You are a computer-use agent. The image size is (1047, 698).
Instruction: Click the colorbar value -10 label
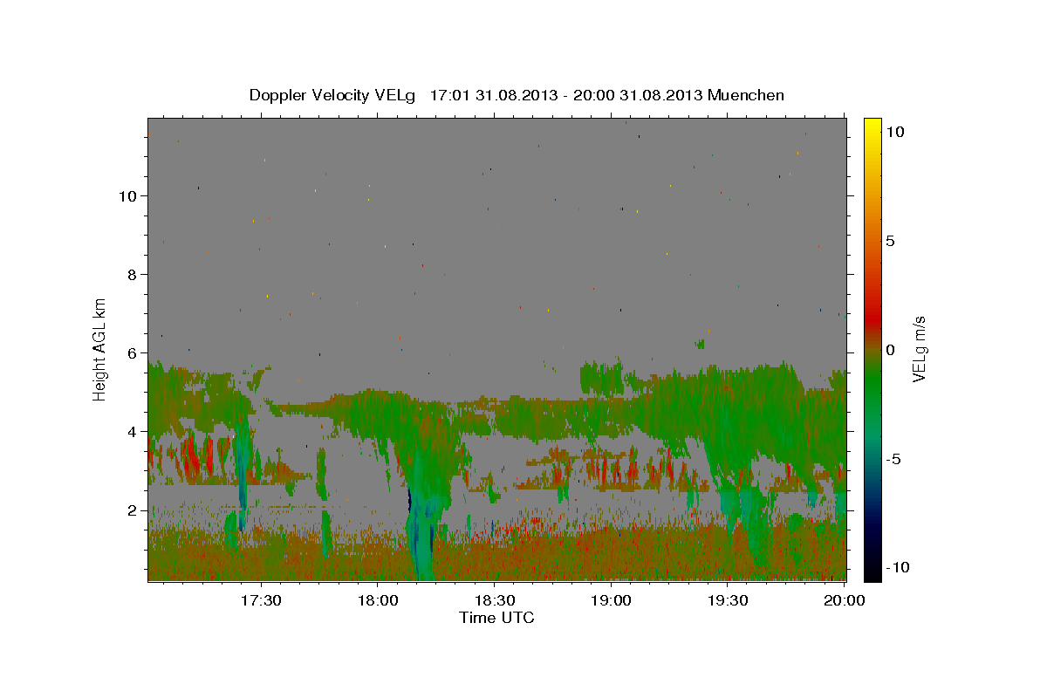coord(896,567)
